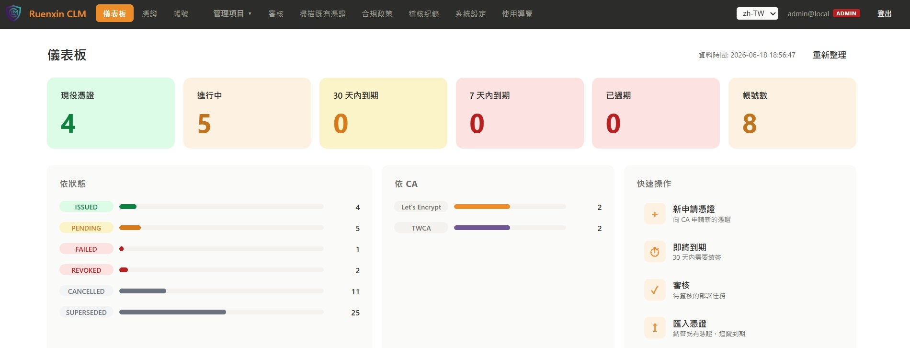Screen dimensions: 910x348
Task: Click the upload arrow icon for 匯入憑證
Action: [655, 328]
